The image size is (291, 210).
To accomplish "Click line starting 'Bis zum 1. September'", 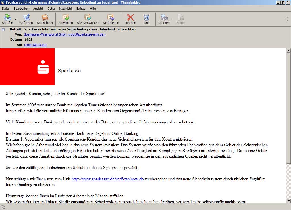I will pos(99,139).
